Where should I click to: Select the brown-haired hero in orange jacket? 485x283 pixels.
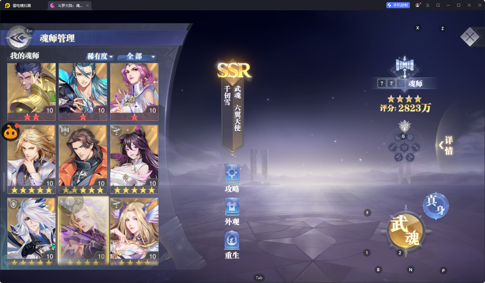[83, 159]
